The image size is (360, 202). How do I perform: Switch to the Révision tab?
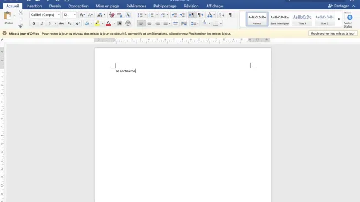point(191,6)
